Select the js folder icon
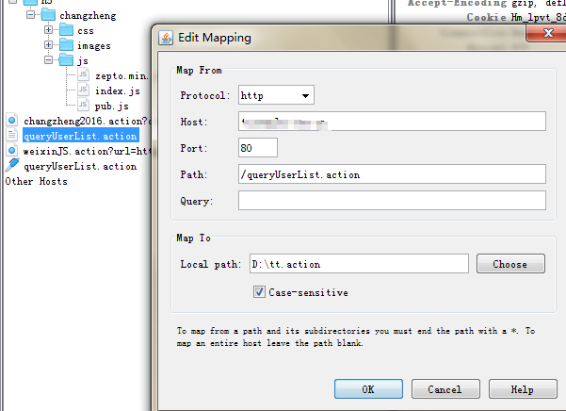 click(x=66, y=60)
